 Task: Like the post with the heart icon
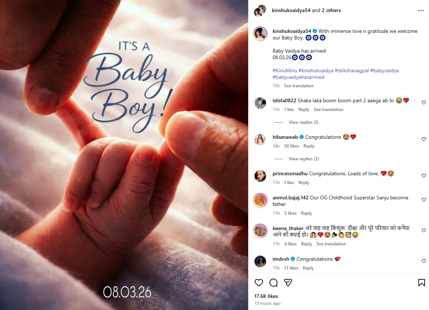pos(258,283)
